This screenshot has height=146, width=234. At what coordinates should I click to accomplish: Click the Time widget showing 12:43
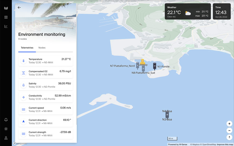tap(222, 11)
